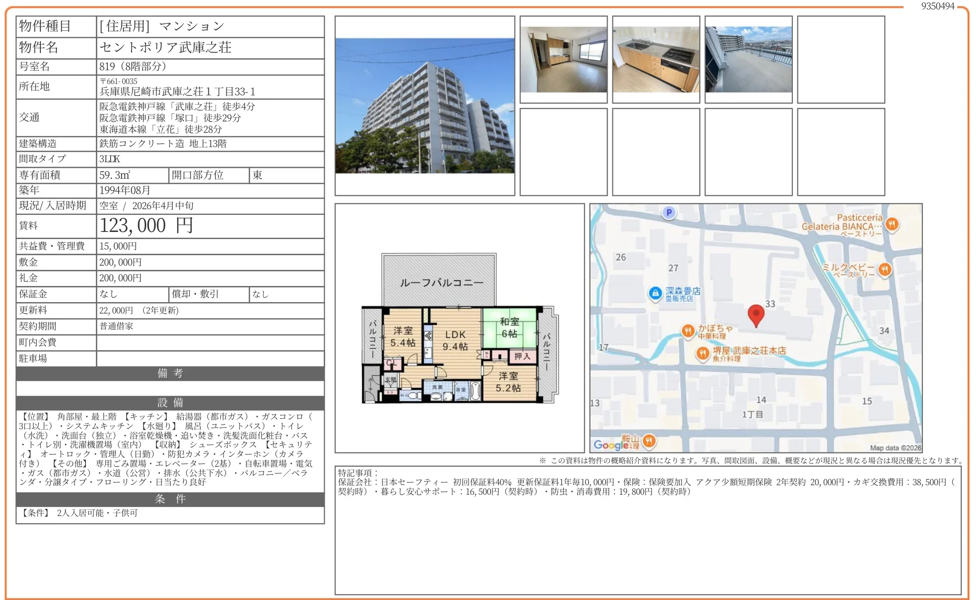Open the kitchen counter photo thumbnail
The width and height of the screenshot is (976, 600).
pyautogui.click(x=656, y=59)
